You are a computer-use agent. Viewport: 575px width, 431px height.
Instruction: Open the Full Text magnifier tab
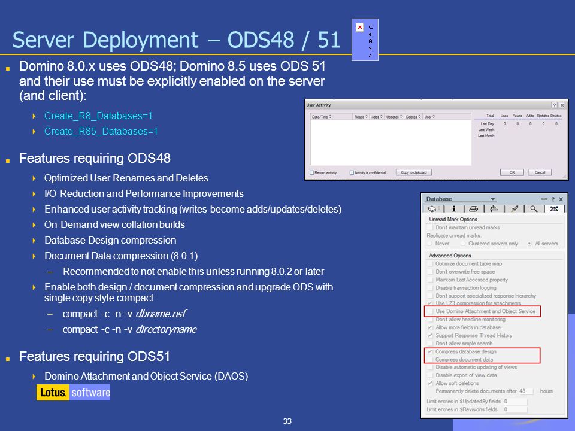tap(534, 208)
